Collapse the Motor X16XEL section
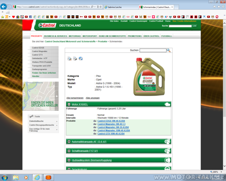This screenshot has width=226, height=181. click(x=69, y=104)
